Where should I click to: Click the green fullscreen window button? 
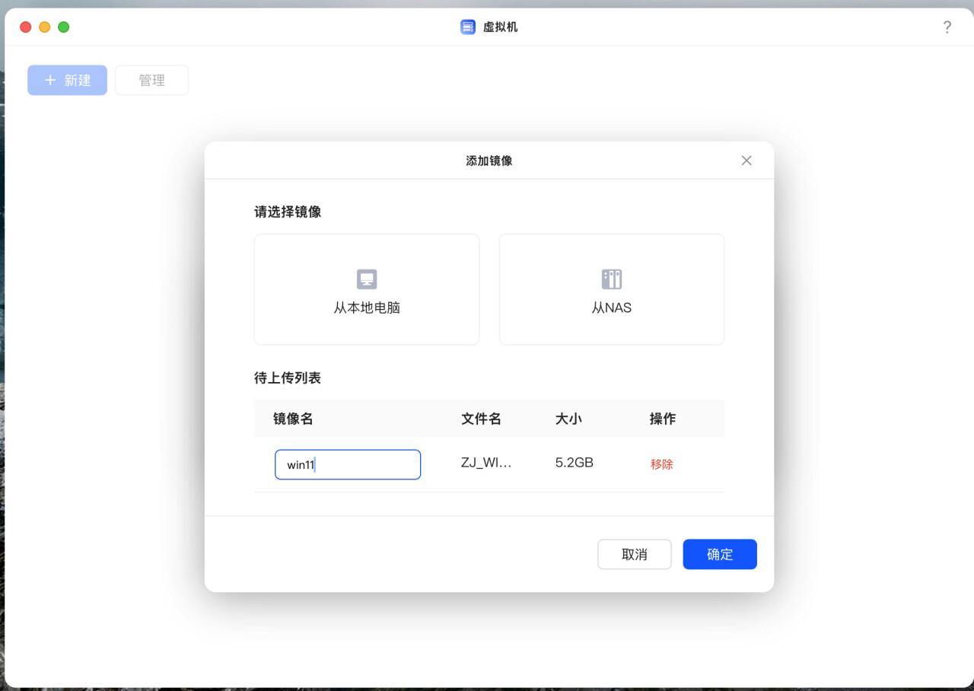pos(64,27)
